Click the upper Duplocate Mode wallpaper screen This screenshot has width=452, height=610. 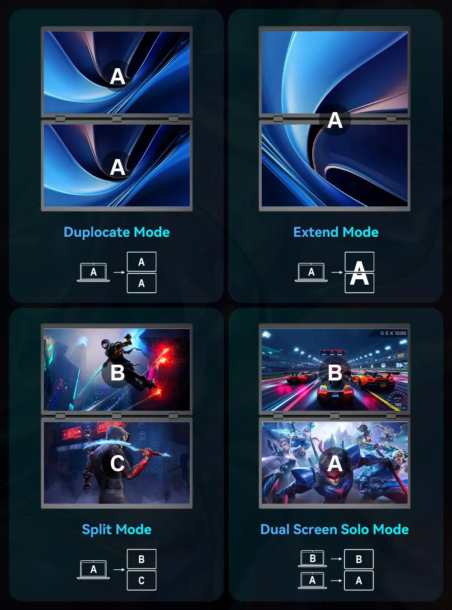click(117, 72)
